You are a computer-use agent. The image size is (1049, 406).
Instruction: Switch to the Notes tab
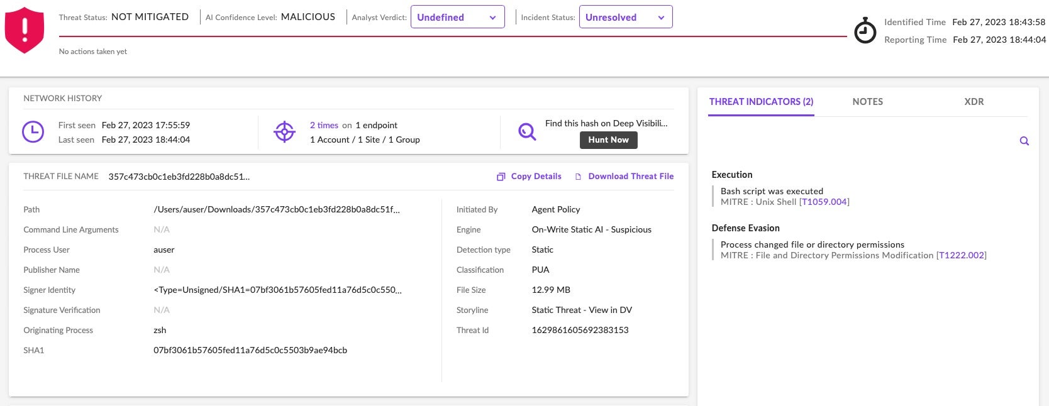(867, 102)
